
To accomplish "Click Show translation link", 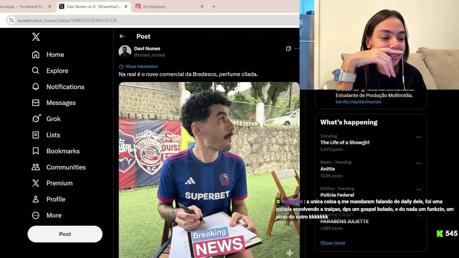I will tap(141, 66).
